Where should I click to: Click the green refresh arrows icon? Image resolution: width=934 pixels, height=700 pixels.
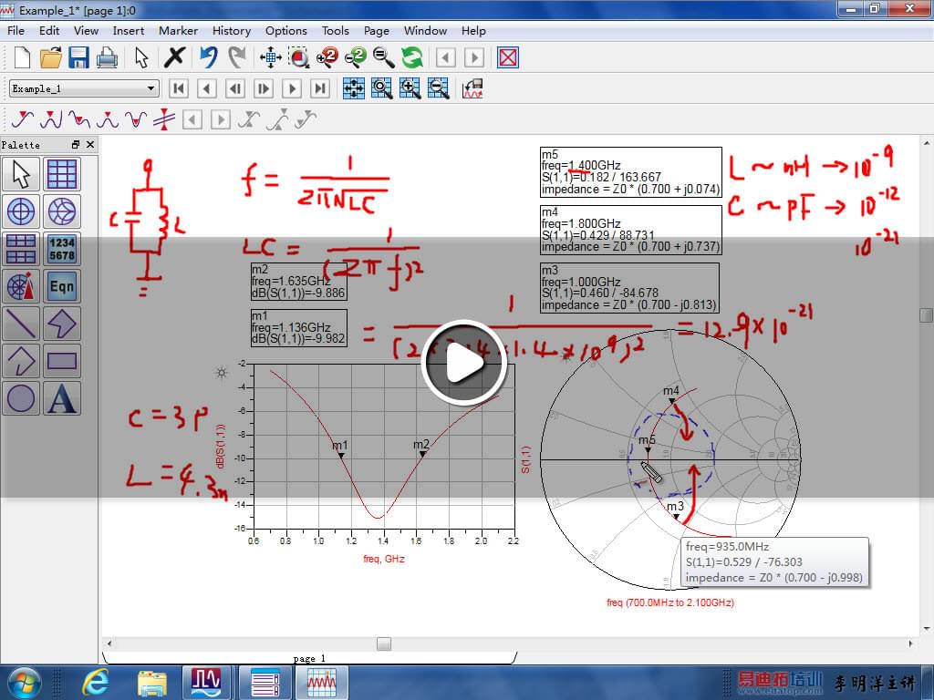tap(411, 57)
